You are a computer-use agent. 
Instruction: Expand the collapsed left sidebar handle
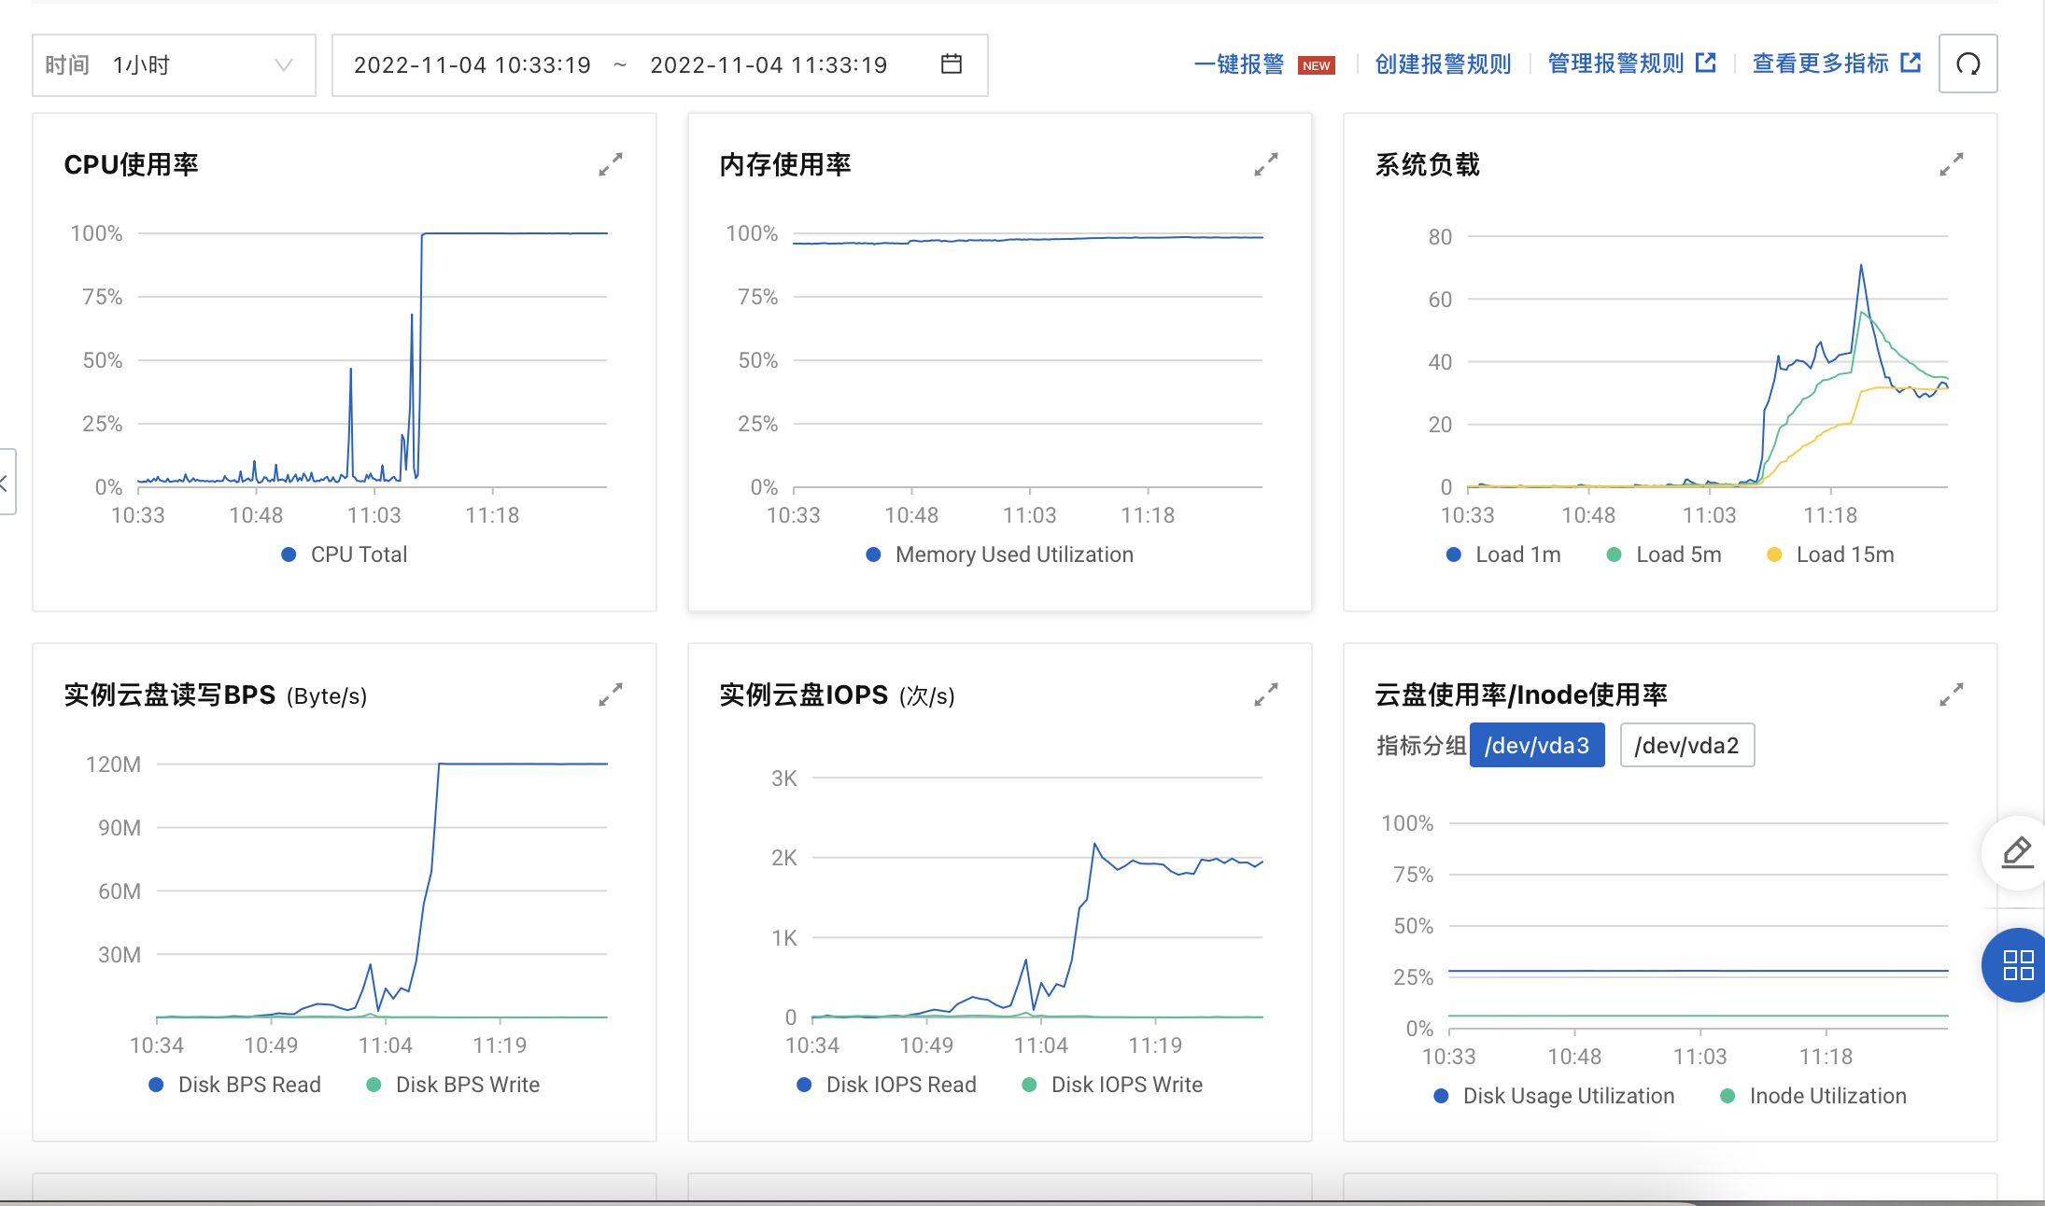click(6, 483)
